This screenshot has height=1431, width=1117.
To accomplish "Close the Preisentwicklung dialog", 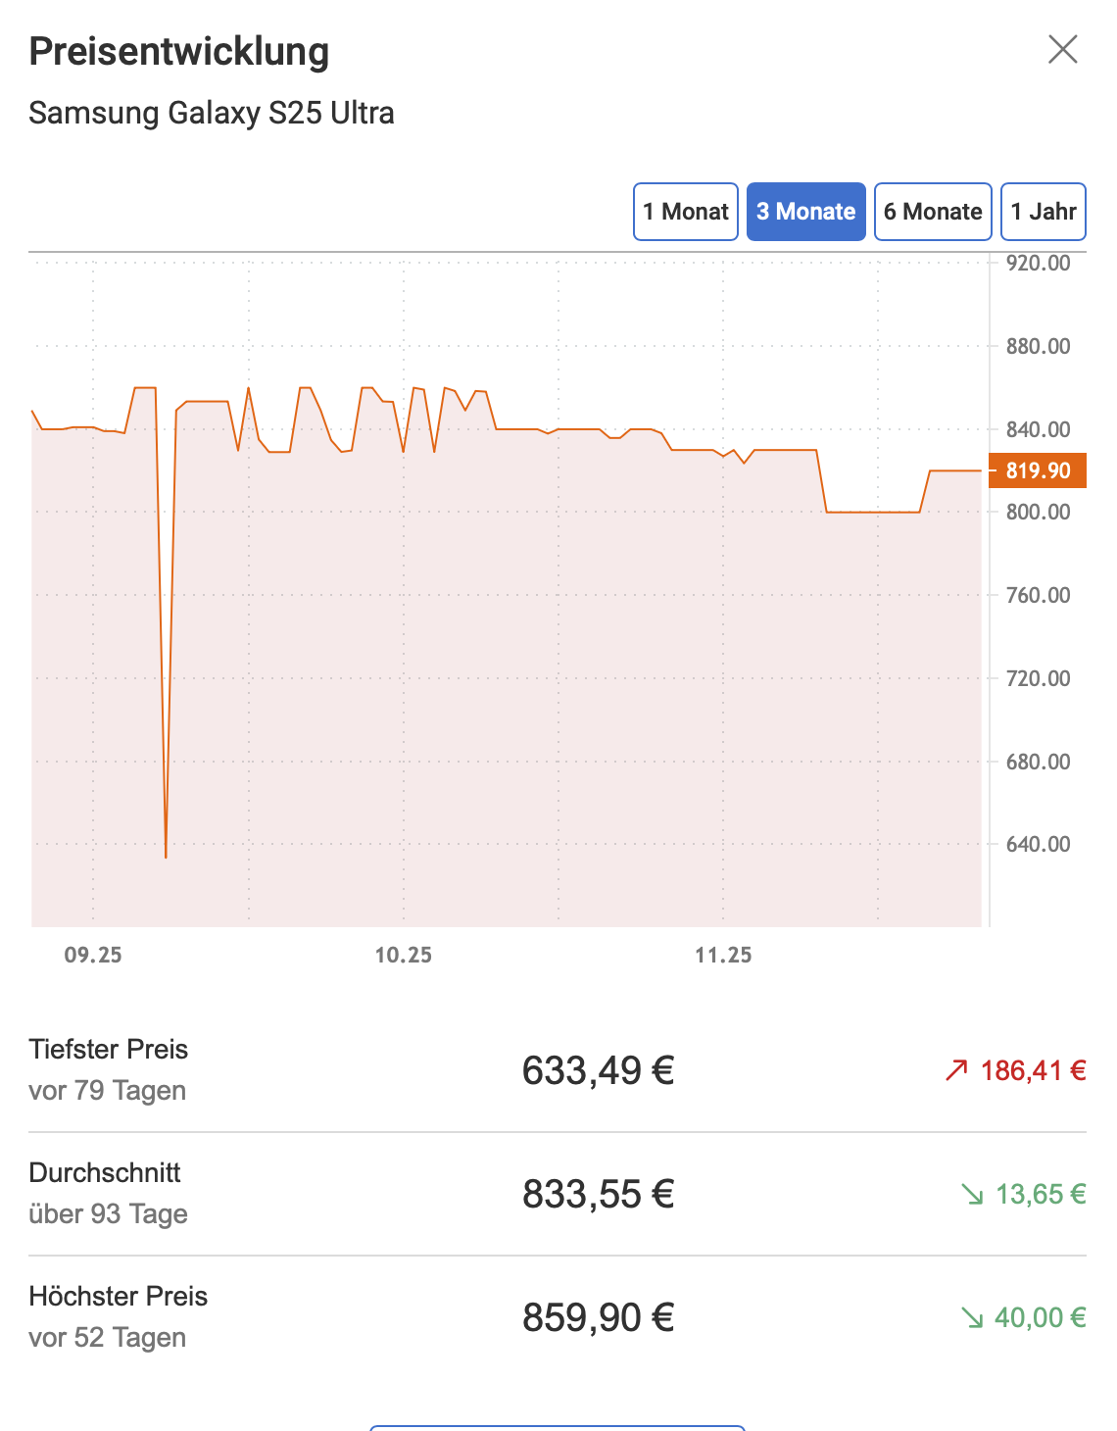I will 1062,49.
